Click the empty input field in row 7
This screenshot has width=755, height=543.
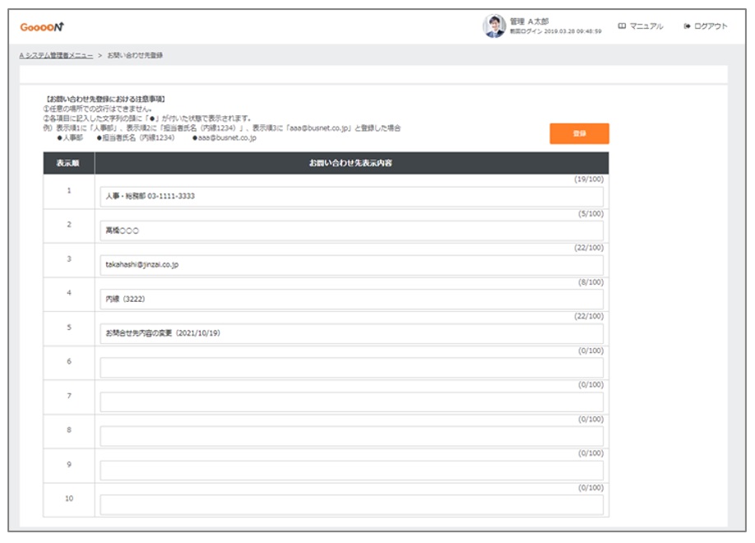(351, 401)
